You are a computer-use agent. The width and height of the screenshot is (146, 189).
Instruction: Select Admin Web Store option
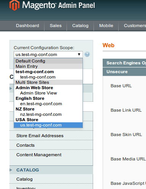[x=48, y=88]
